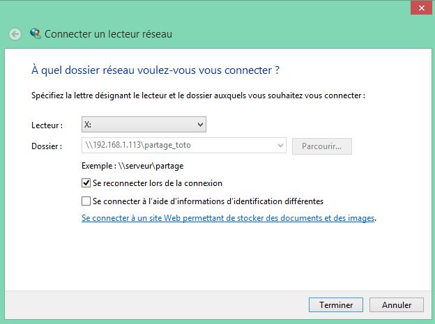Click the Connecter un lecteur réseau title
Viewport: 435px width, 324px height.
point(108,34)
